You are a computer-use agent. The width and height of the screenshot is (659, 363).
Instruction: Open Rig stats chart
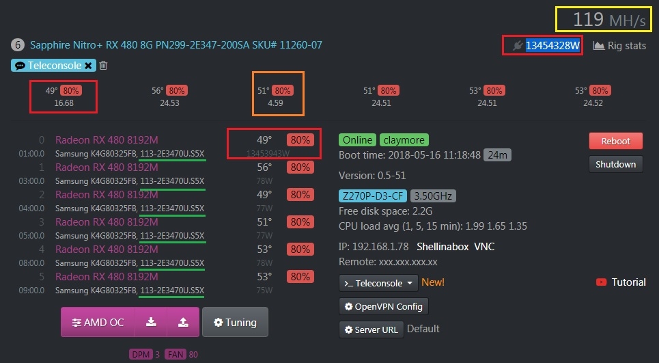tap(619, 45)
